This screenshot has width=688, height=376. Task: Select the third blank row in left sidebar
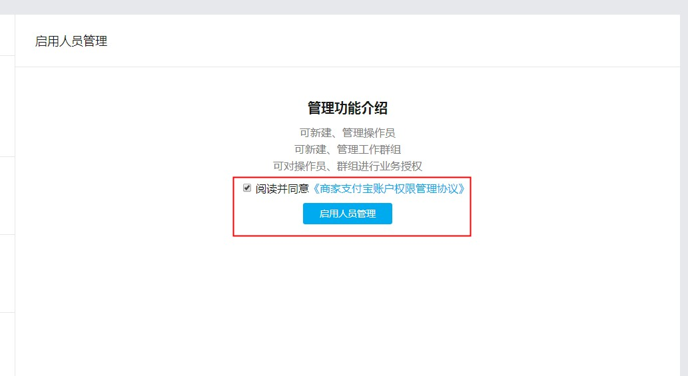[7, 196]
